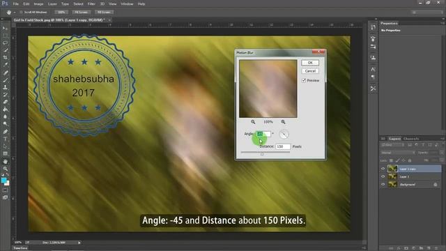This screenshot has width=446, height=251.
Task: Hide Layer 1 copy visibility eye
Action: pos(383,169)
